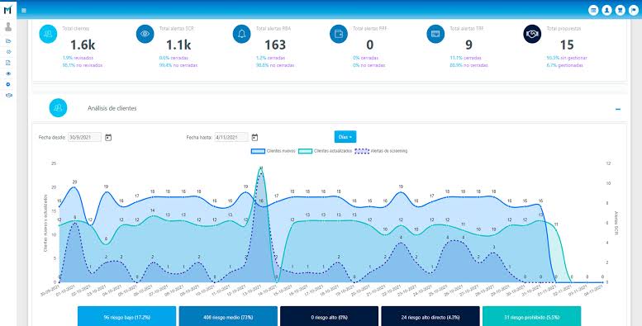Image resolution: width=642 pixels, height=326 pixels.
Task: Click the Total alertas RBA bell icon
Action: tap(241, 34)
